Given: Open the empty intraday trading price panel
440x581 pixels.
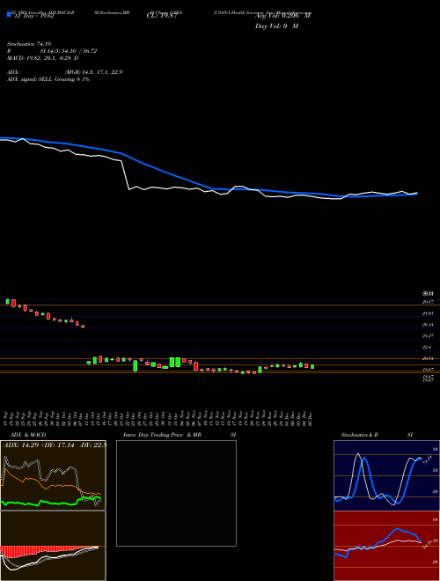Looking at the screenshot, I should (x=176, y=493).
